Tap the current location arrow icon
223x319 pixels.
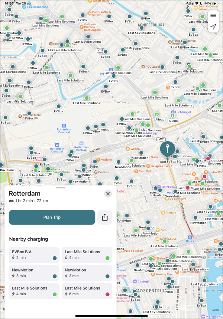213,27
